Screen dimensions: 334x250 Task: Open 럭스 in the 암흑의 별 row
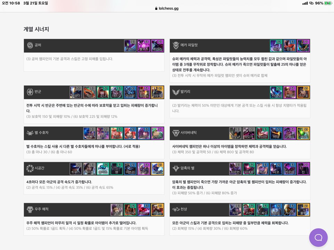coord(262,169)
